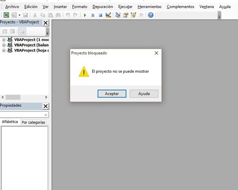
Task: Click the Reset stop icon
Action: pos(100,15)
